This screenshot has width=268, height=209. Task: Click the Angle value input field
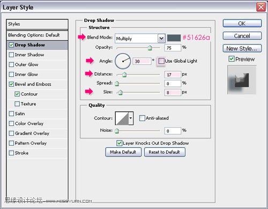tap(142, 61)
